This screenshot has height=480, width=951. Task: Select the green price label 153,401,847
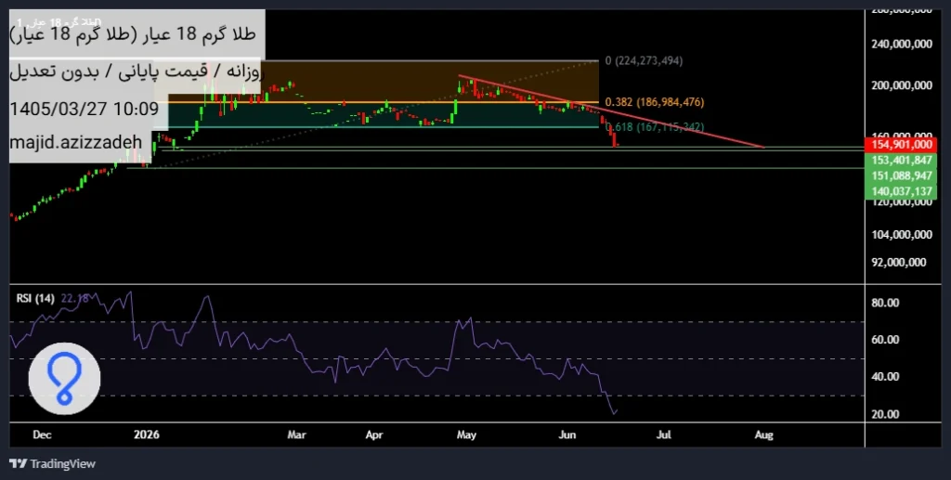click(x=901, y=160)
